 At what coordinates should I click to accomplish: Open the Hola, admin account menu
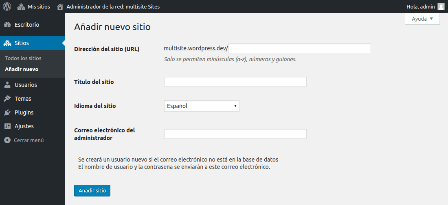pos(426,6)
